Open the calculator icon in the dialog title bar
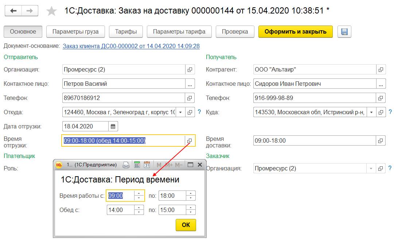The width and height of the screenshot is (394, 239). [x=137, y=165]
